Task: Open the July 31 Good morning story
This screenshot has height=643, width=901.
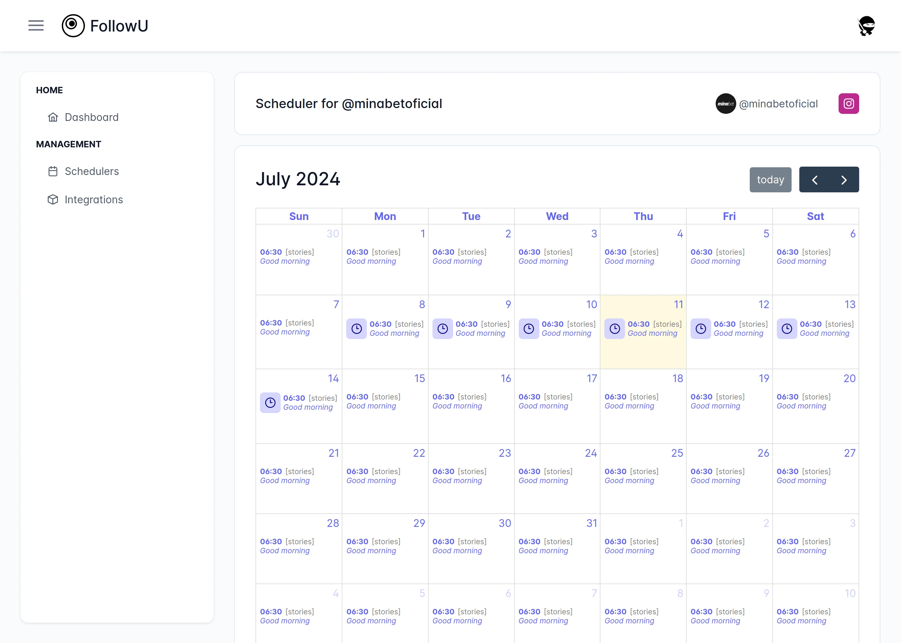Action: (545, 546)
